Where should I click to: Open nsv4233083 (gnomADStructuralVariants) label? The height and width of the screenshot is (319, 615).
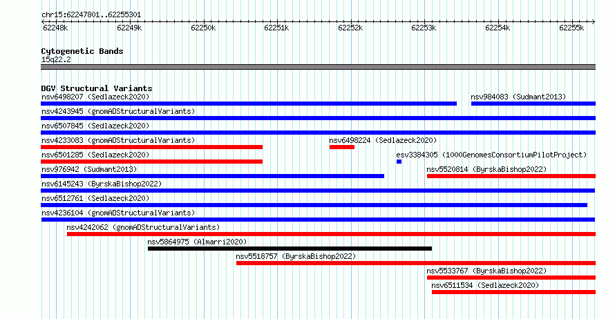pos(118,140)
